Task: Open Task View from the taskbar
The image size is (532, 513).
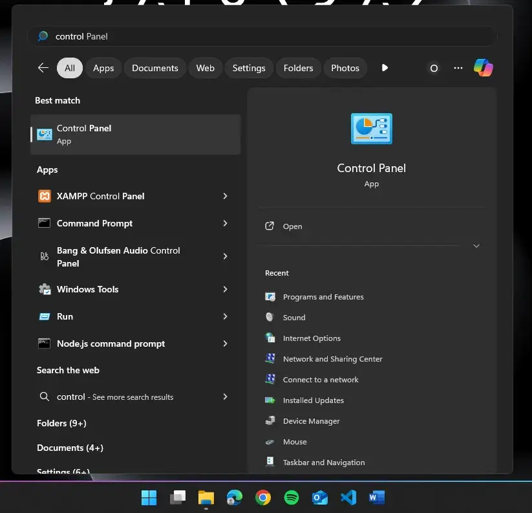Action: tap(178, 497)
